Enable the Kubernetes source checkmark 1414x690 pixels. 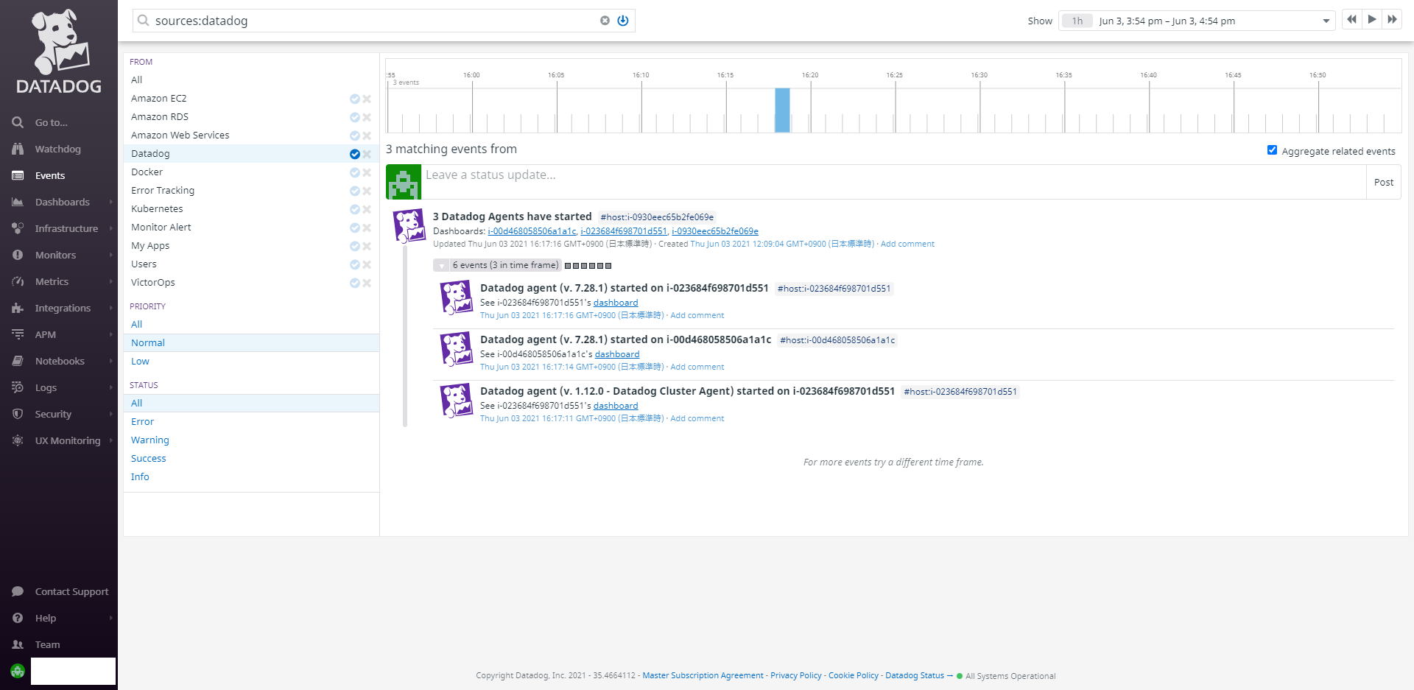pos(353,209)
